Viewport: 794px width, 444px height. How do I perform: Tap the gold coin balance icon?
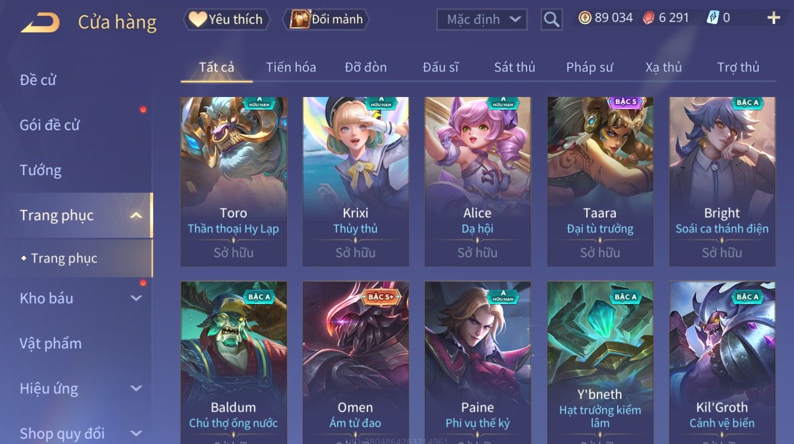coord(585,18)
